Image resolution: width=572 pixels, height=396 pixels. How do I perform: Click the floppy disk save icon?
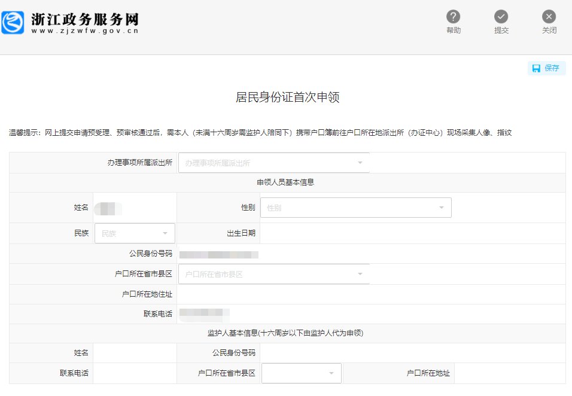tap(536, 68)
